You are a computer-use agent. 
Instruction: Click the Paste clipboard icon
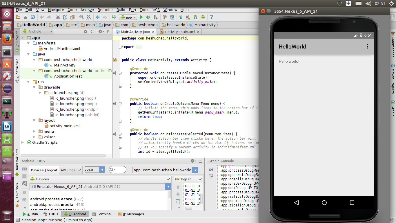(72, 17)
